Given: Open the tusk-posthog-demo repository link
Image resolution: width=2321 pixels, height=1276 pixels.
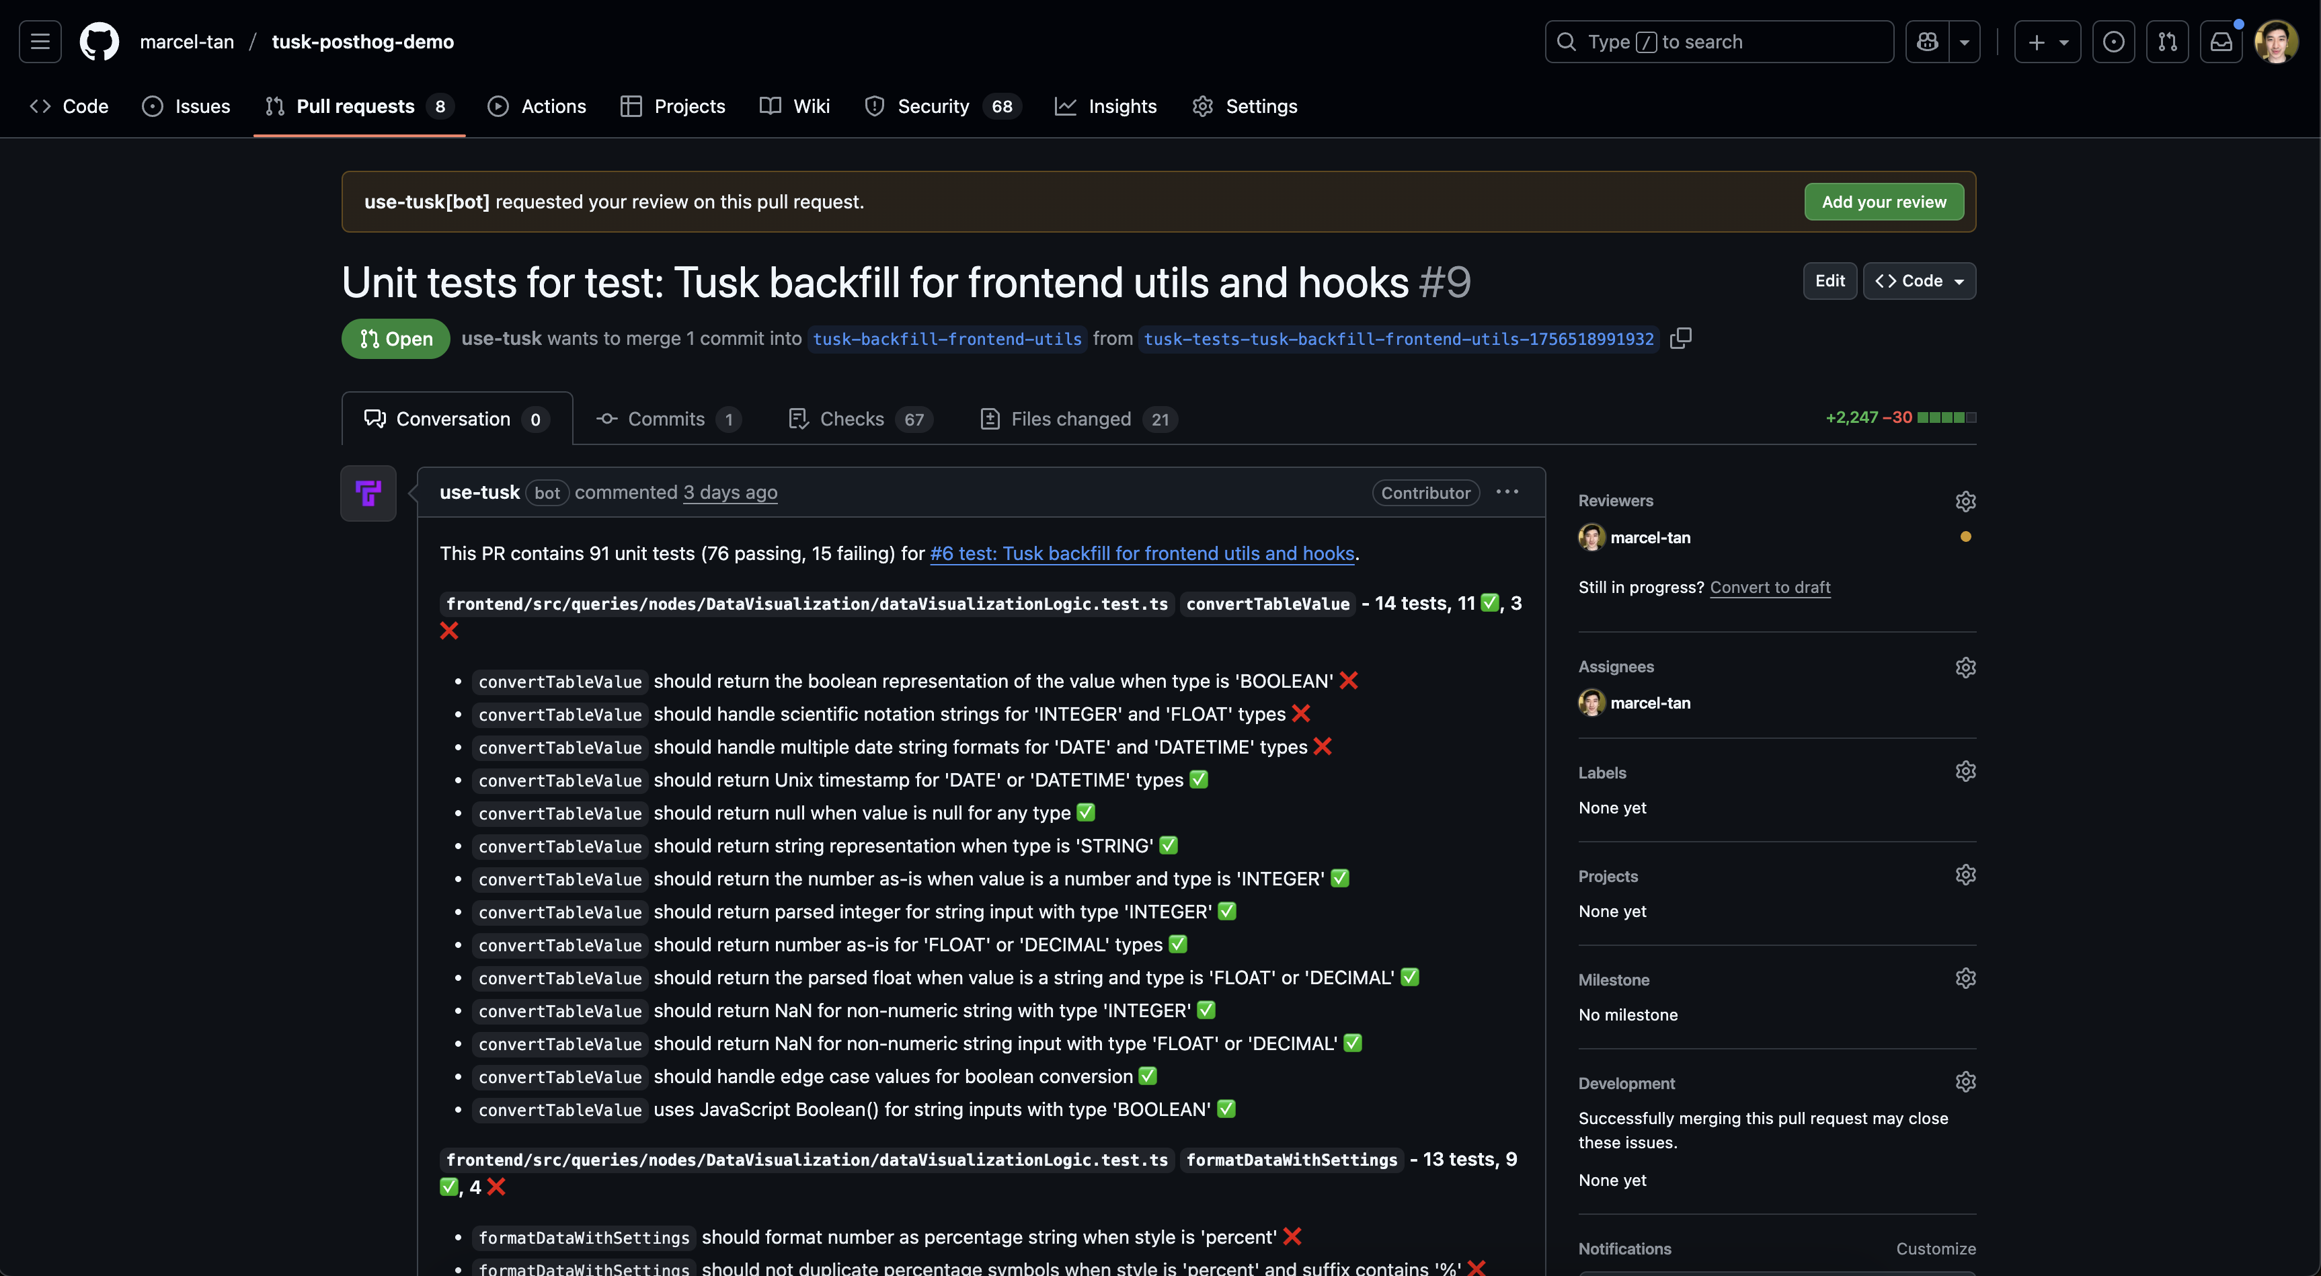Looking at the screenshot, I should tap(362, 42).
